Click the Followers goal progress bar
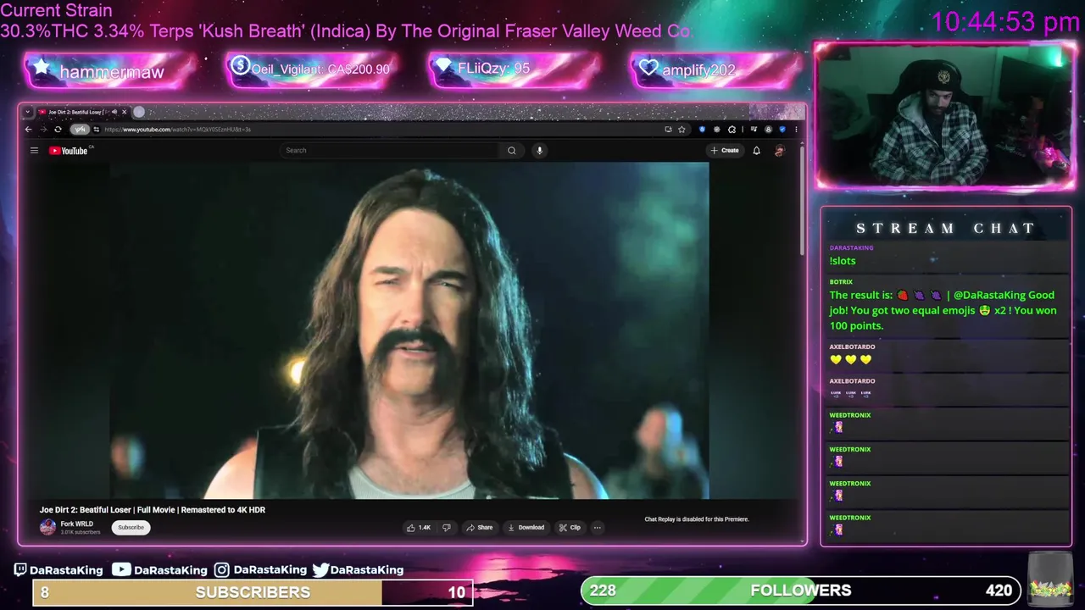Screen dimensions: 1085x610 (800, 591)
